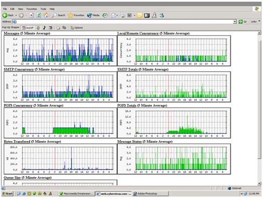Click the Queue Size heading
This screenshot has width=263, height=199.
point(28,177)
